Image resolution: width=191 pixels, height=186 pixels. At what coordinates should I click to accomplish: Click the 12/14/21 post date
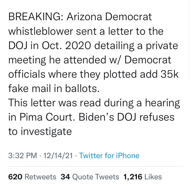click(x=58, y=156)
